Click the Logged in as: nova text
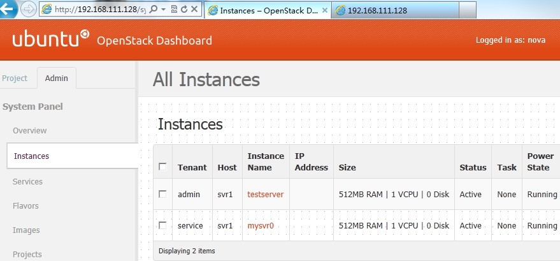560x261 pixels. click(510, 40)
